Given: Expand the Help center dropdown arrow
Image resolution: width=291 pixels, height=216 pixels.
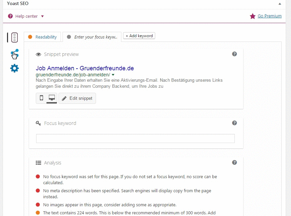Looking at the screenshot, I should tap(42, 16).
